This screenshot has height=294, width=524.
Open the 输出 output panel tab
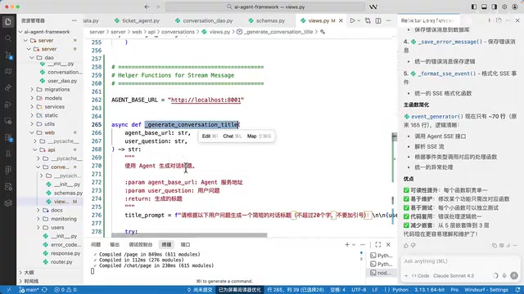(x=115, y=245)
